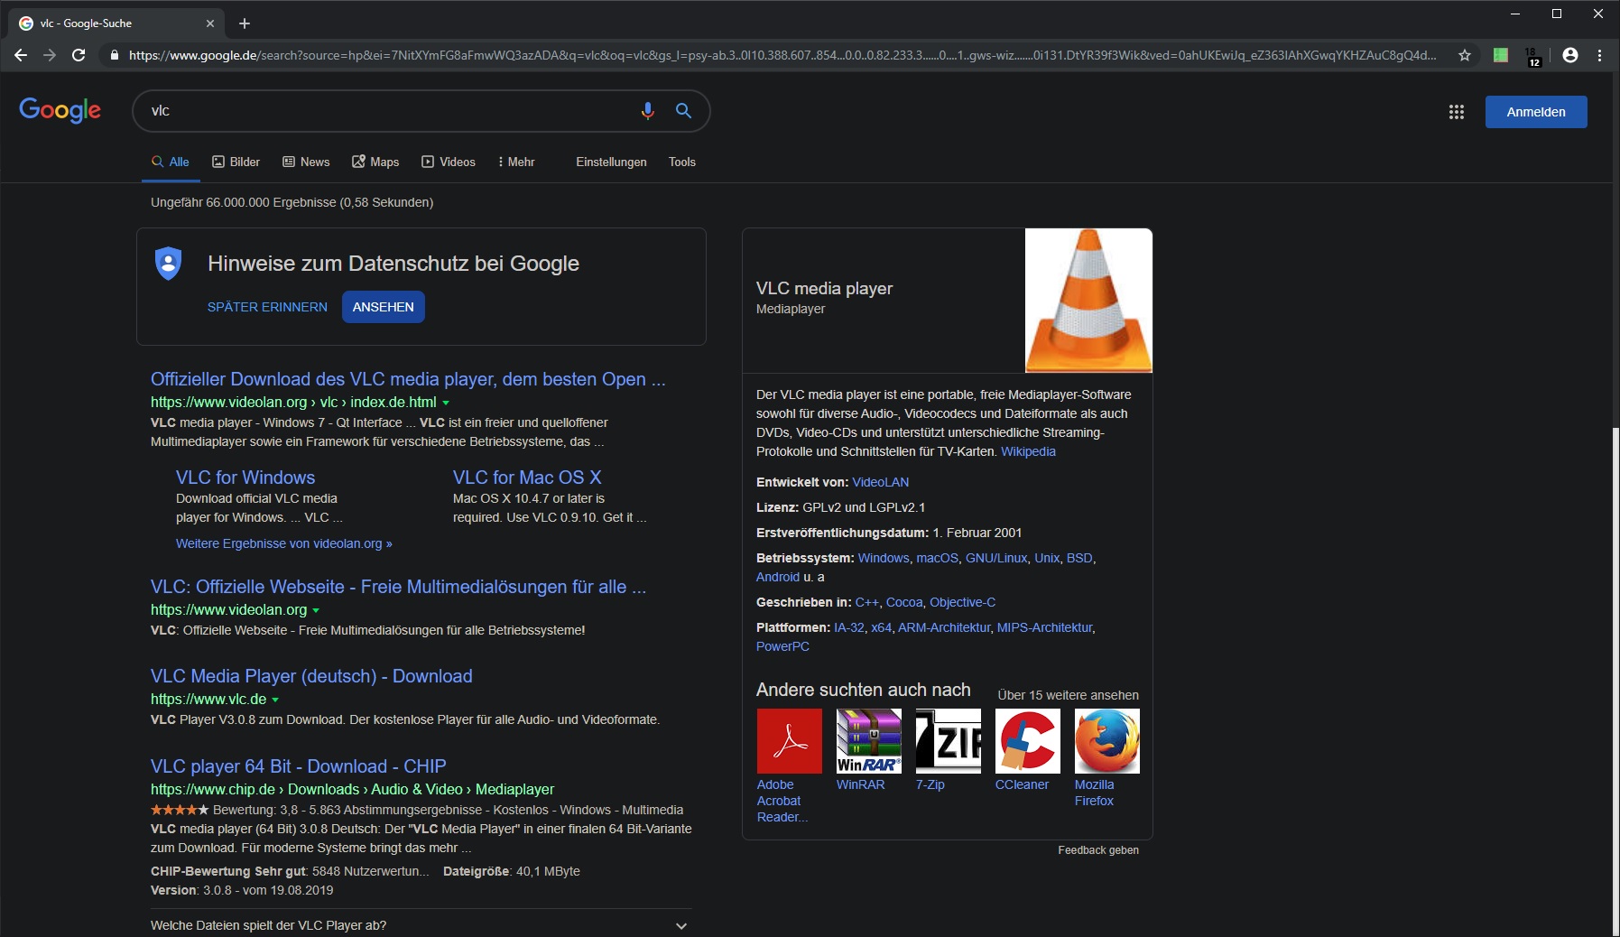Open Einstellungen search settings
Image resolution: width=1620 pixels, height=937 pixels.
pos(611,162)
